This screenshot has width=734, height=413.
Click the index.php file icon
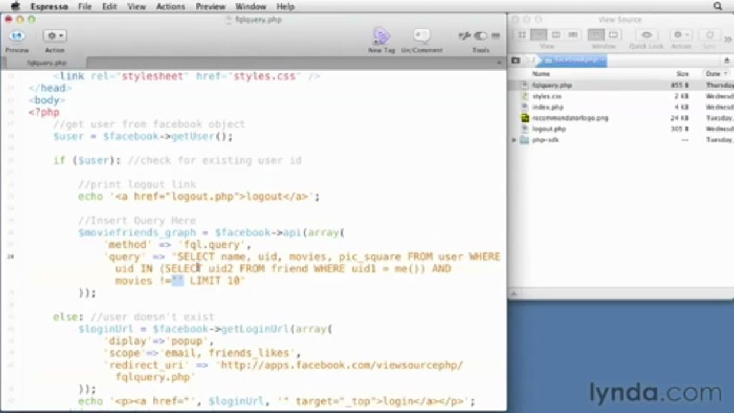[x=524, y=107]
